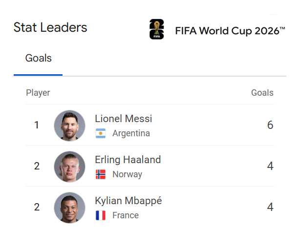Click the France team label
Viewport: 297px width, 251px height.
[x=126, y=215]
